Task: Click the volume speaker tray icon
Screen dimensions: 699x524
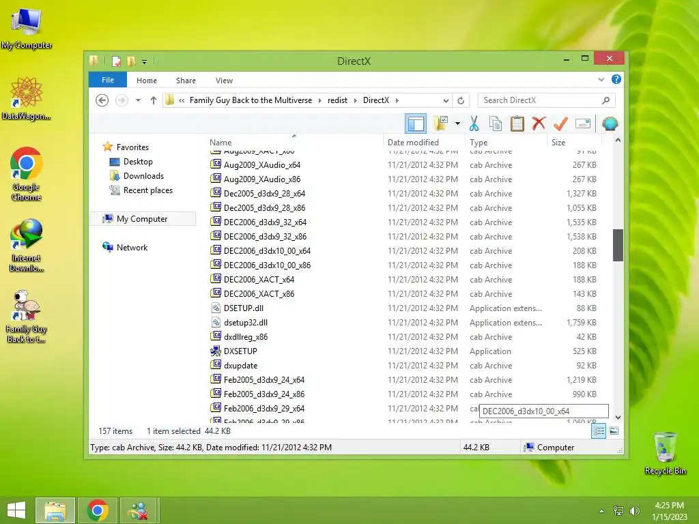Action: pyautogui.click(x=634, y=511)
